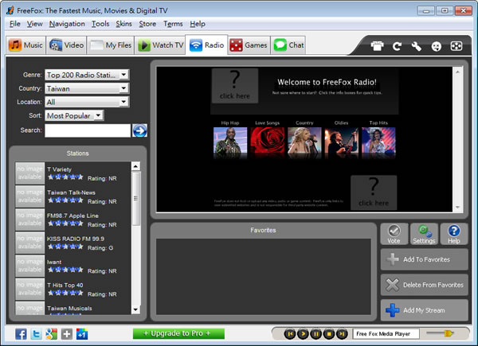Skip to previous track
This screenshot has width=478, height=346.
(290, 334)
